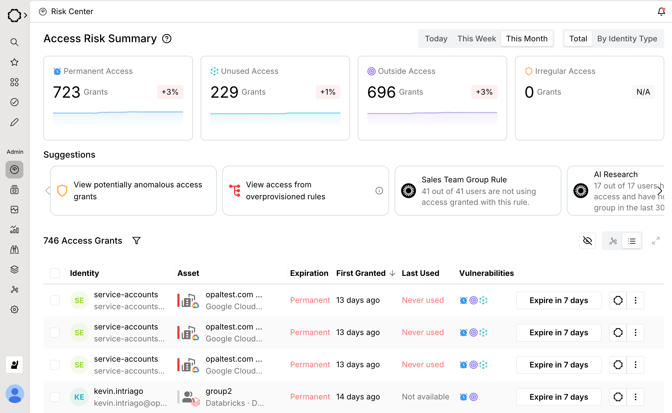Open the filter icon beside Access Grants
This screenshot has width=672, height=413.
(x=136, y=241)
